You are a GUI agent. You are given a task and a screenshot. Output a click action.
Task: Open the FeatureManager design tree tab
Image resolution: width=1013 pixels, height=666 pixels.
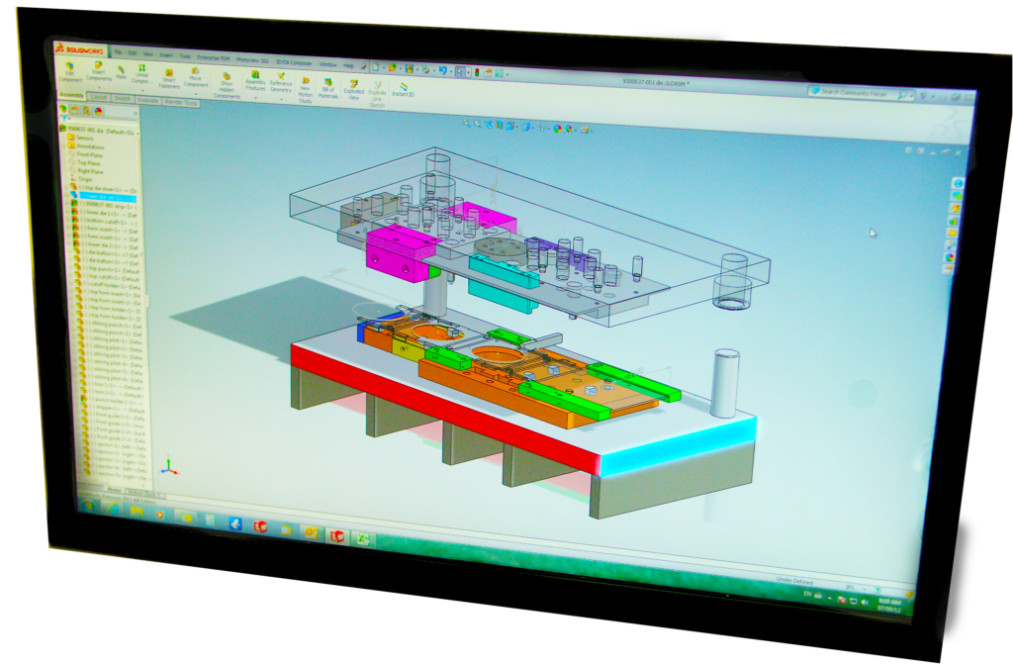tap(64, 109)
